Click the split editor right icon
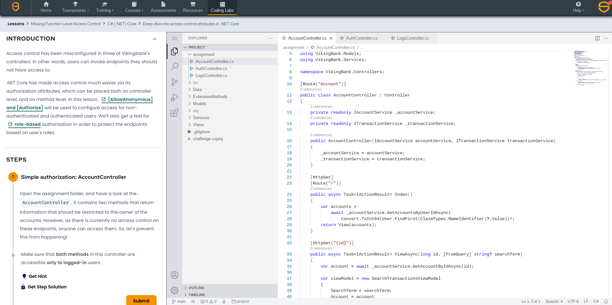612x305 pixels. pyautogui.click(x=597, y=38)
